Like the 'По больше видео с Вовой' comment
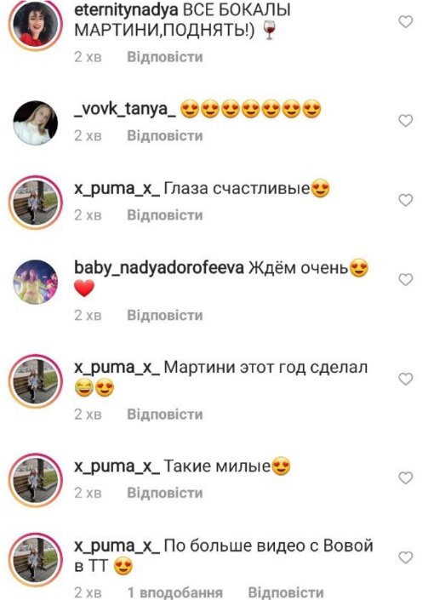This screenshot has height=600, width=428. click(x=405, y=557)
